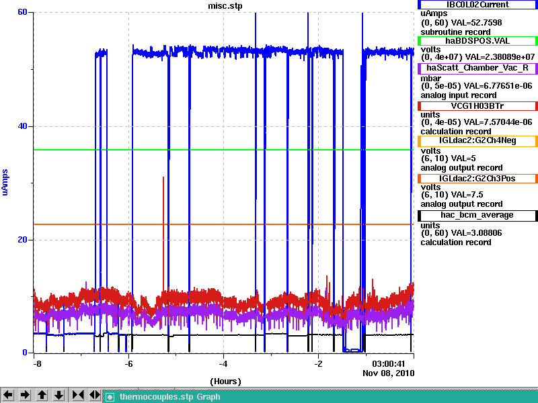This screenshot has width=538, height=403.
Task: Click the -8 x-axis tick label
Action: pyautogui.click(x=37, y=364)
